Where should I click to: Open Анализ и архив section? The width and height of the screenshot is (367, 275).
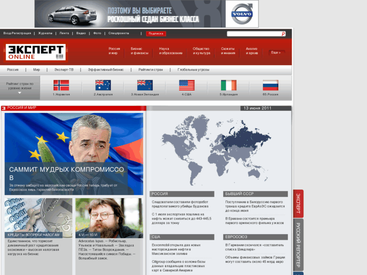(252, 51)
